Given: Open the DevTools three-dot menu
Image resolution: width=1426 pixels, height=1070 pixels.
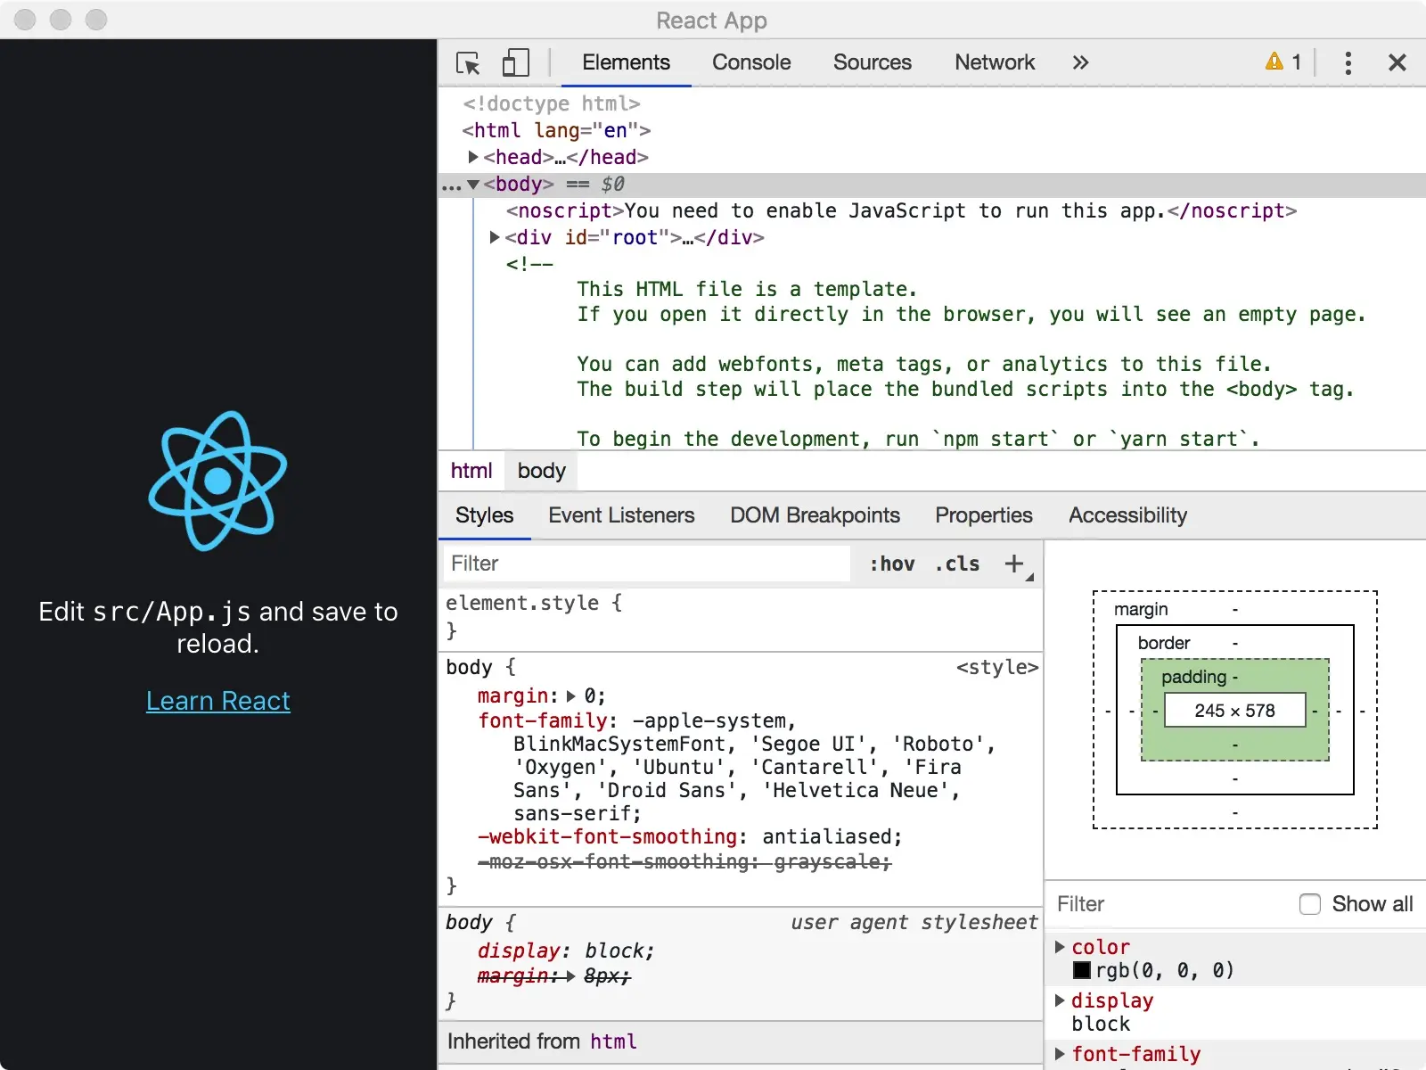Looking at the screenshot, I should (1348, 62).
